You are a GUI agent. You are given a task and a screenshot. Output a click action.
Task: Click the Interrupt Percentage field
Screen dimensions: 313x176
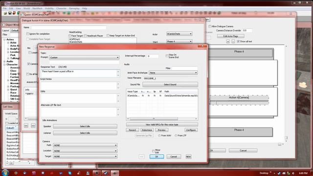[x=153, y=56]
